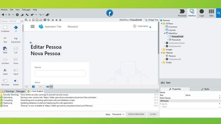Select the If widget
This screenshot has height=124, width=221.
click(16, 29)
